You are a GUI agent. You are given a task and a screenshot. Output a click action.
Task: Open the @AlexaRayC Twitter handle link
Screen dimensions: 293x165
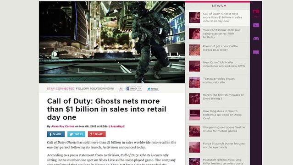point(116,126)
